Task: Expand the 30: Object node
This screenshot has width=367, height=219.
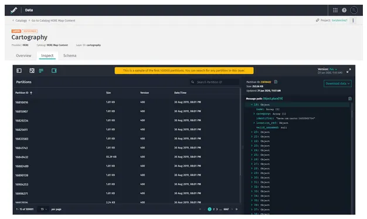Action: (x=252, y=178)
